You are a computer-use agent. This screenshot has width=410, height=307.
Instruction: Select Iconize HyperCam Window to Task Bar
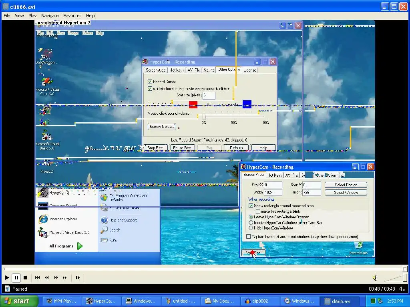point(251,223)
